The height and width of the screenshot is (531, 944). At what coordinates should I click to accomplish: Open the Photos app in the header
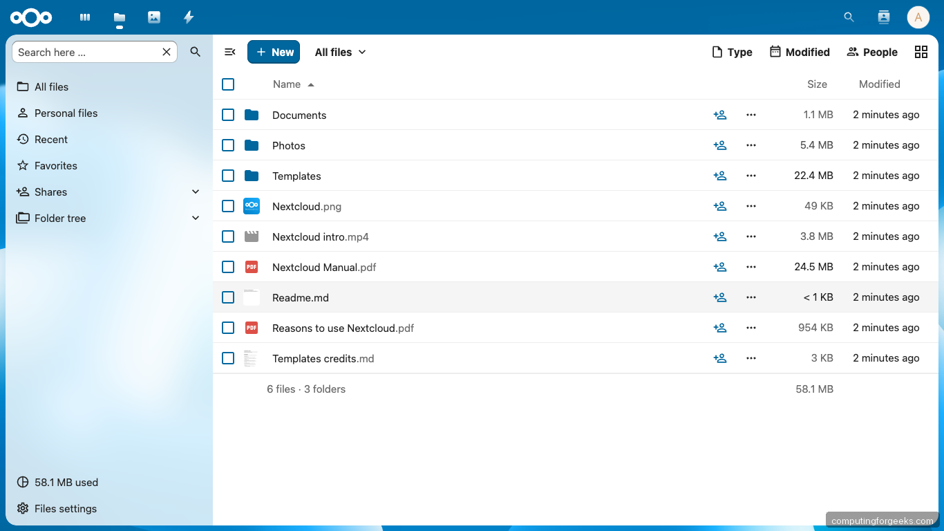(x=153, y=17)
